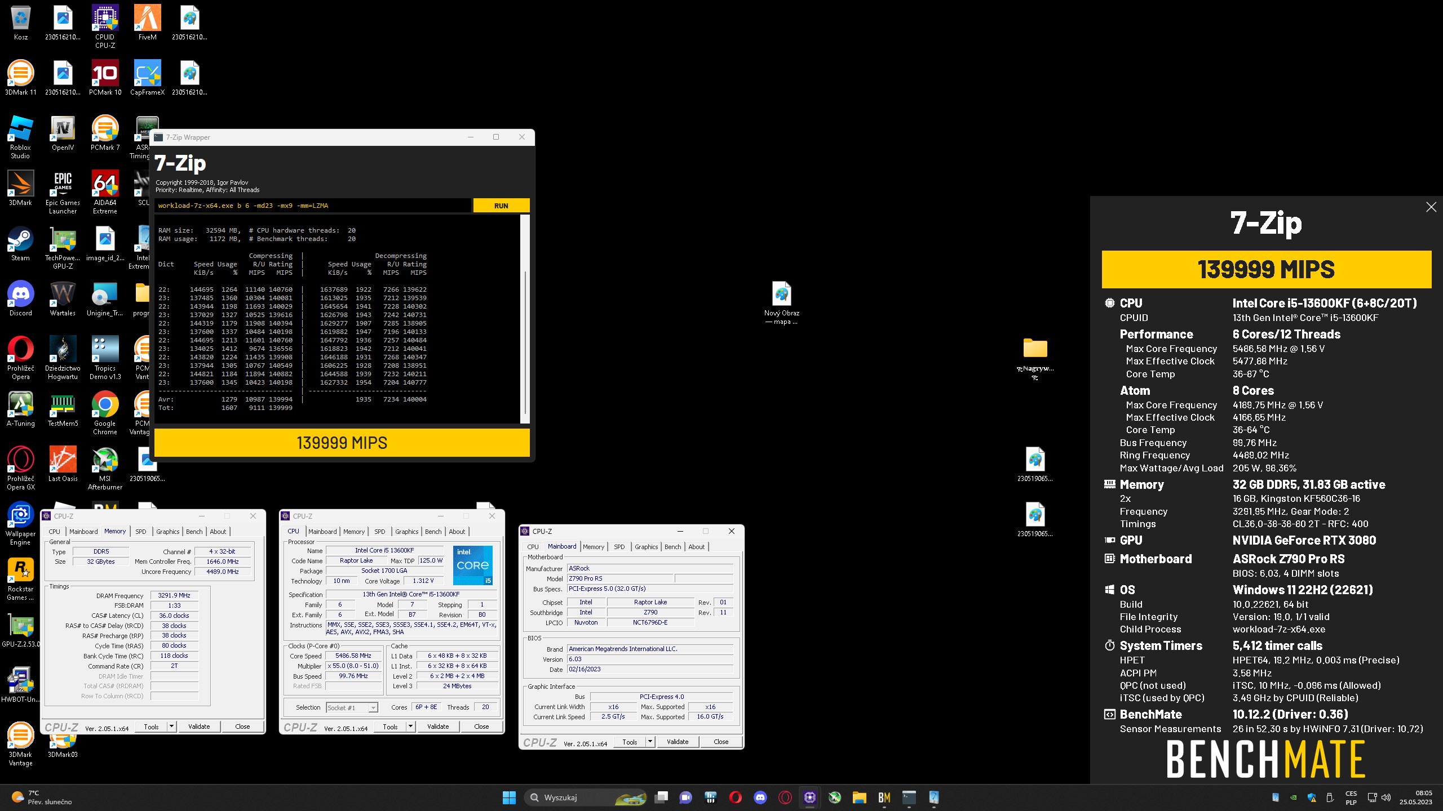Click Z790 Pro RS model field

click(619, 579)
